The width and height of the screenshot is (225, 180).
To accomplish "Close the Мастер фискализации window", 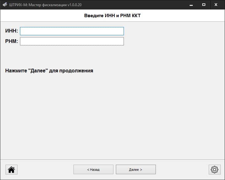I will 216,5.
